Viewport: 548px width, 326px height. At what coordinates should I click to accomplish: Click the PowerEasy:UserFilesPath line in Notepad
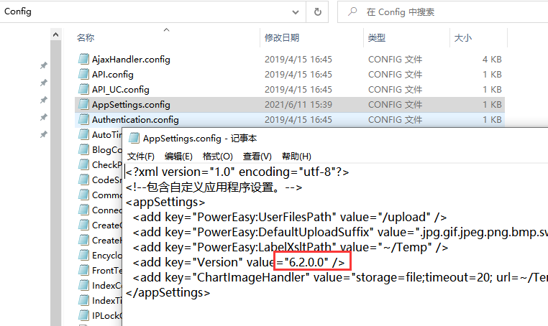290,217
